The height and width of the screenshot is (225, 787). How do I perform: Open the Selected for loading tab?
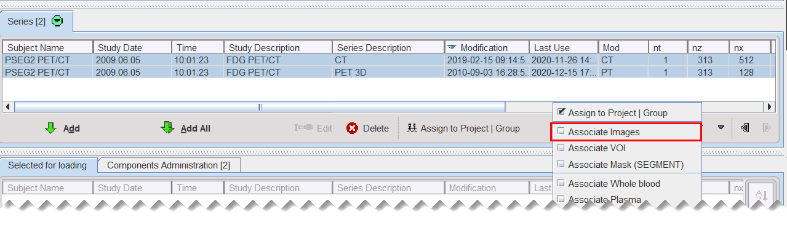pos(47,165)
